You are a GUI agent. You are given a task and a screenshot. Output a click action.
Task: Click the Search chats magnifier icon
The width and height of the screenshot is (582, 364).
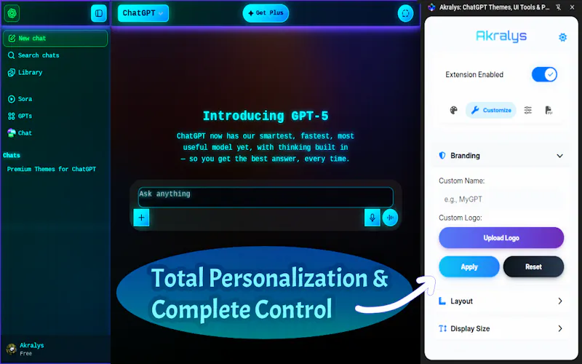click(11, 55)
